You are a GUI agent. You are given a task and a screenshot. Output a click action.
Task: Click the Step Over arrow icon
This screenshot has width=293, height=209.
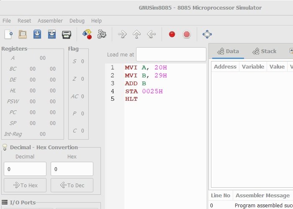tap(136, 34)
